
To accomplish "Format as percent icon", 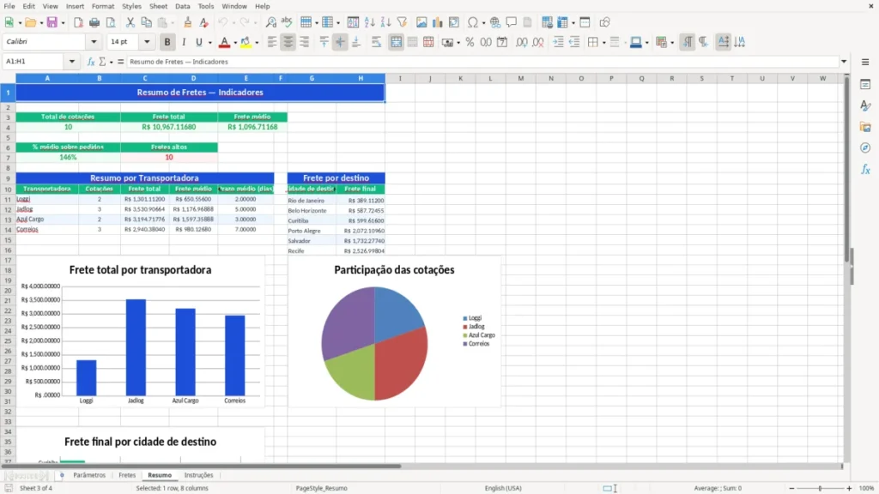I will click(470, 42).
